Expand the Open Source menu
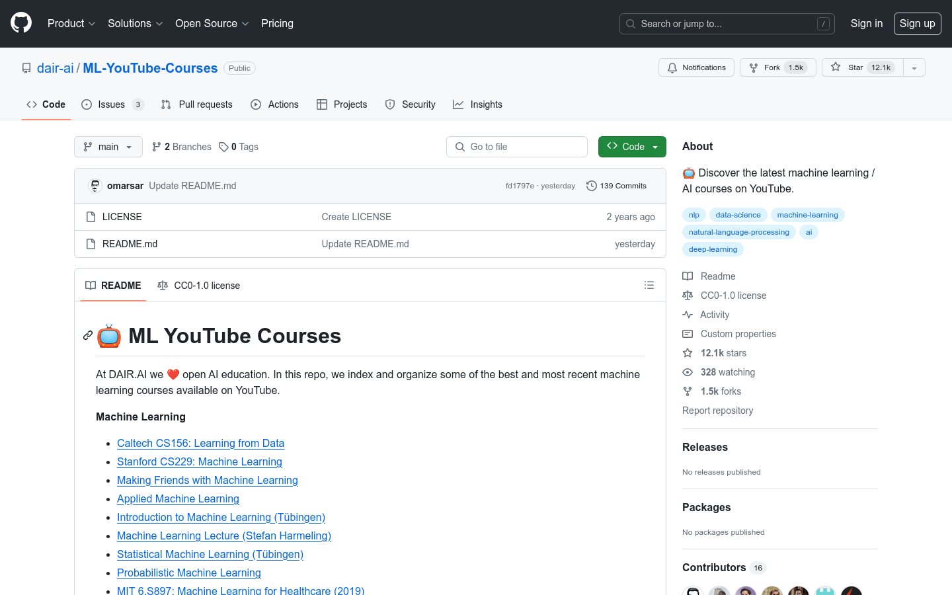The width and height of the screenshot is (952, 595). (x=212, y=23)
